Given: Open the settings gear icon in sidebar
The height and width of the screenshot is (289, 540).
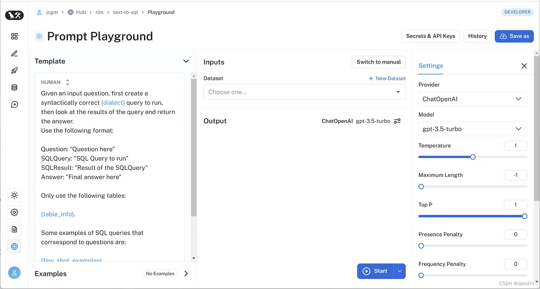Looking at the screenshot, I should (14, 212).
